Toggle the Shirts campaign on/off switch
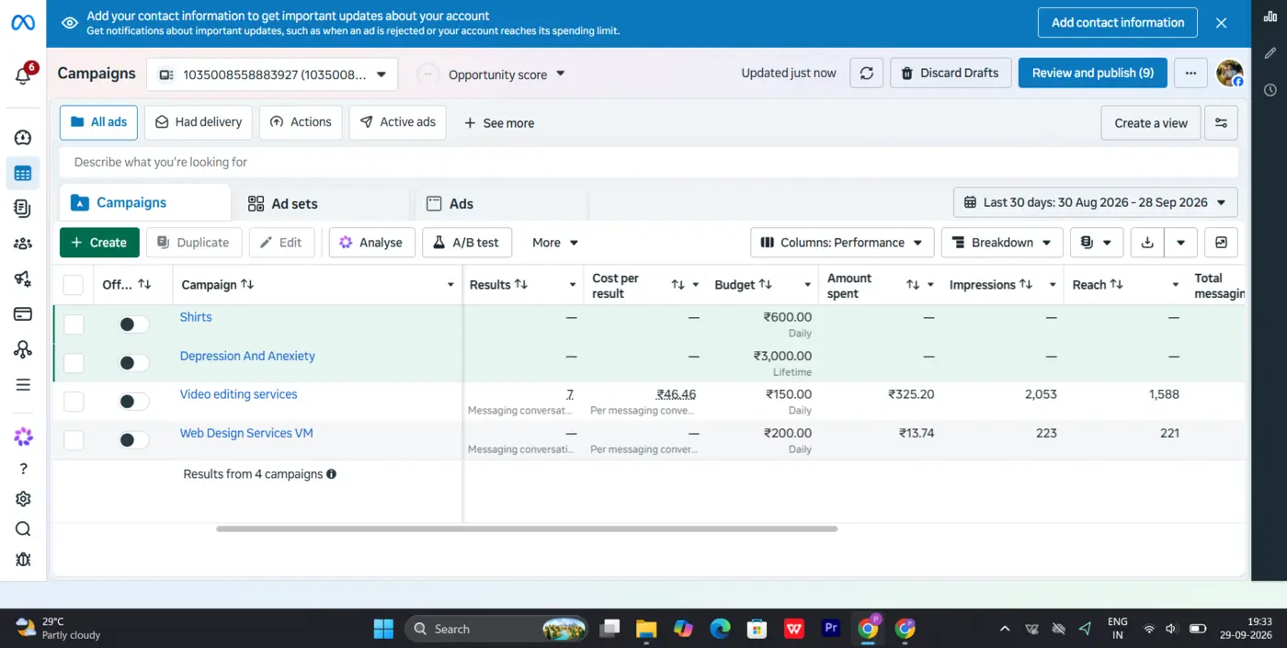 coord(133,324)
